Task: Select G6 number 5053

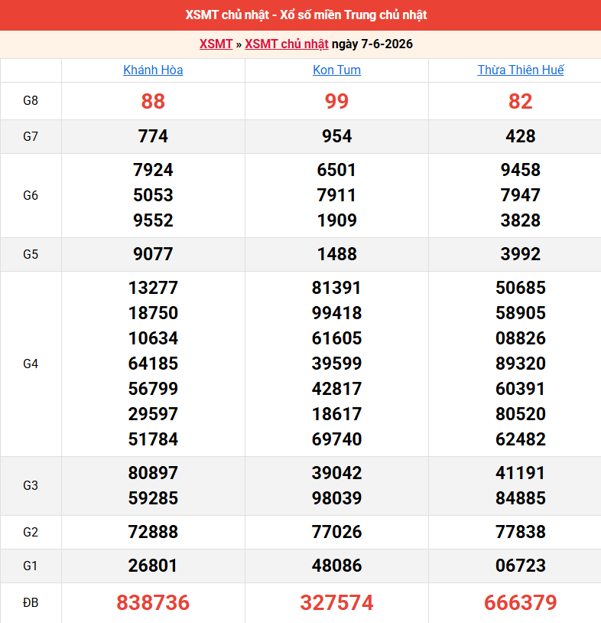Action: coord(153,195)
